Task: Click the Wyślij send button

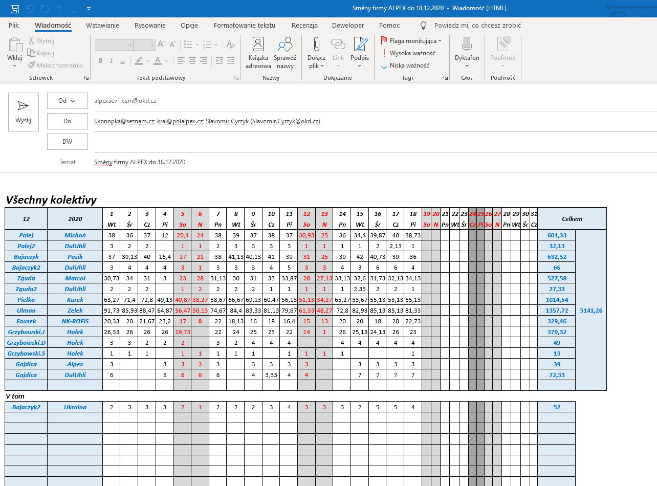Action: pyautogui.click(x=24, y=112)
